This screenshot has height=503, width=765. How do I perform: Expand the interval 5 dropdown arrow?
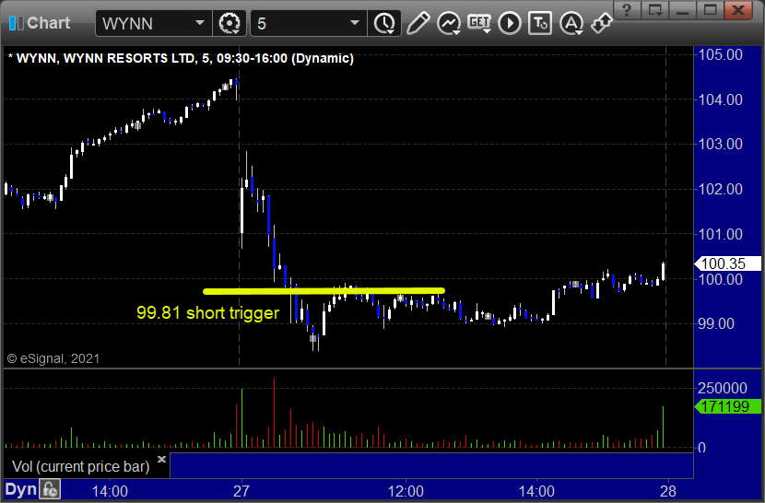[x=355, y=23]
